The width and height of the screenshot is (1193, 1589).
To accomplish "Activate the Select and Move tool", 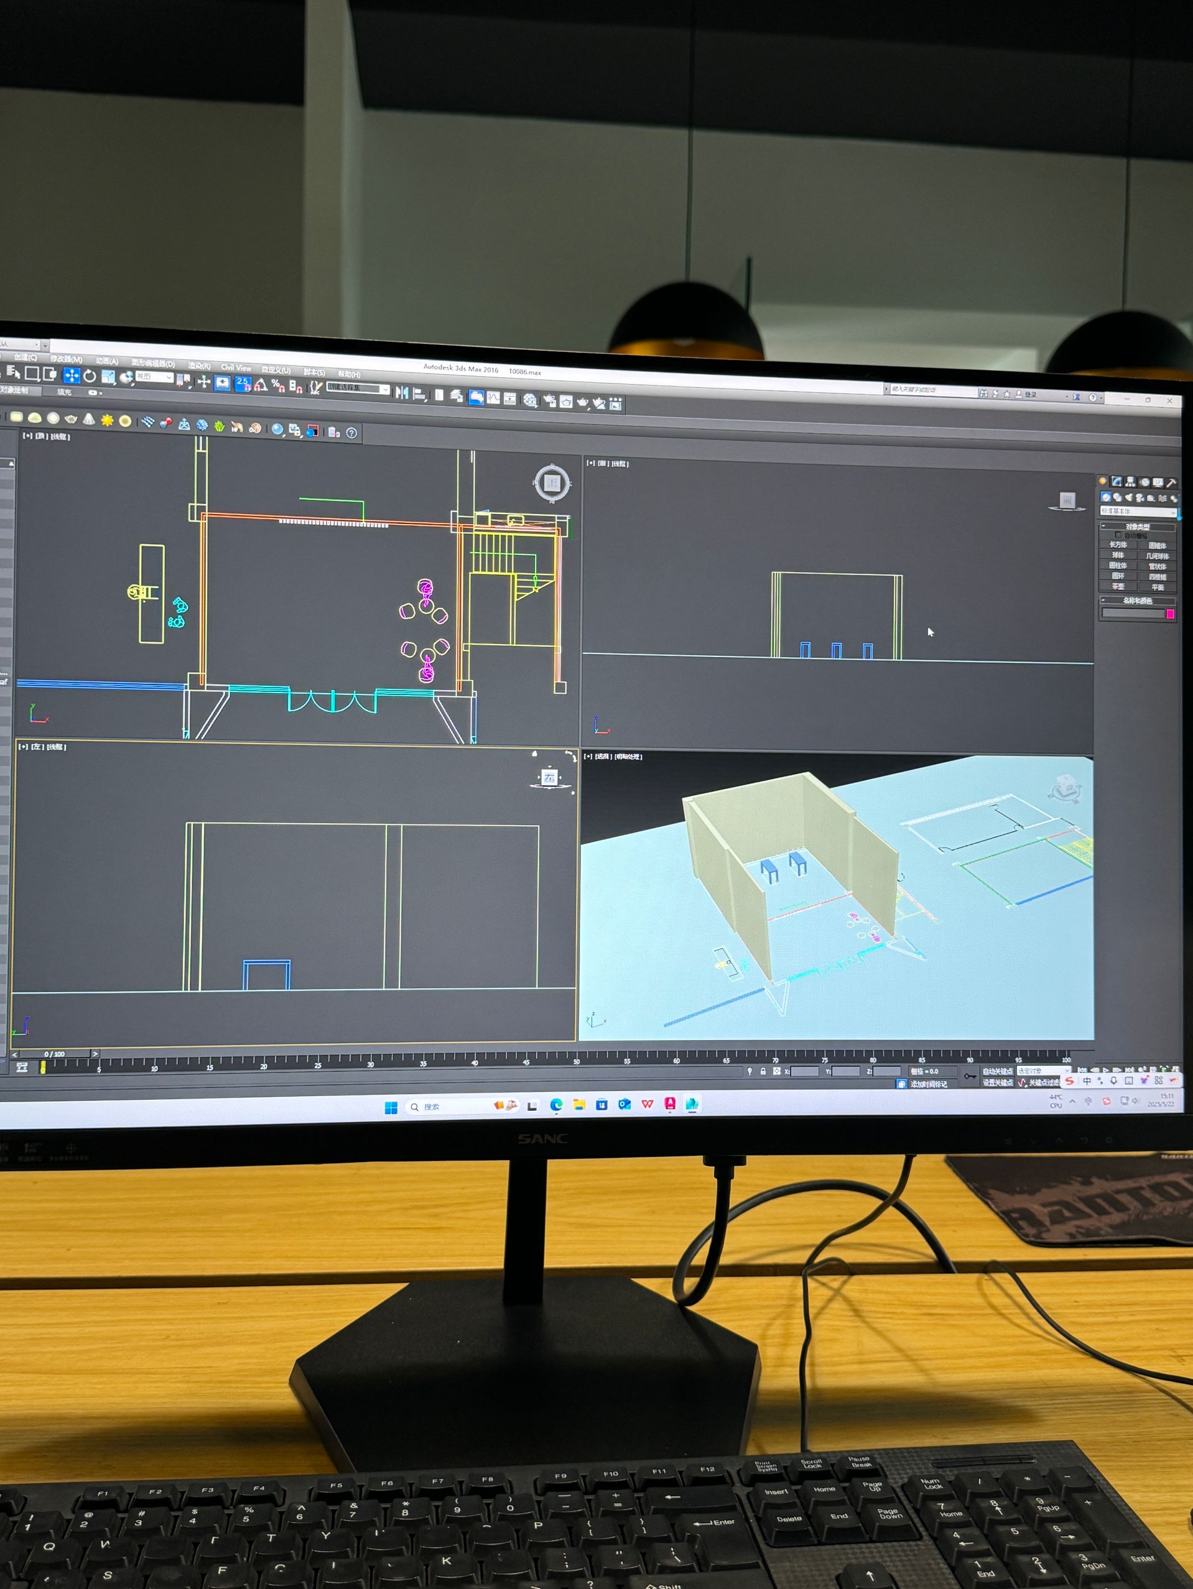I will pyautogui.click(x=71, y=375).
